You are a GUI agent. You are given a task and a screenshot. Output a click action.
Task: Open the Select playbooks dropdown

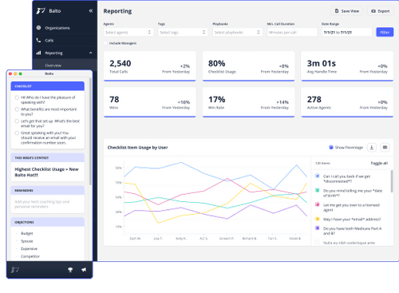tap(238, 32)
